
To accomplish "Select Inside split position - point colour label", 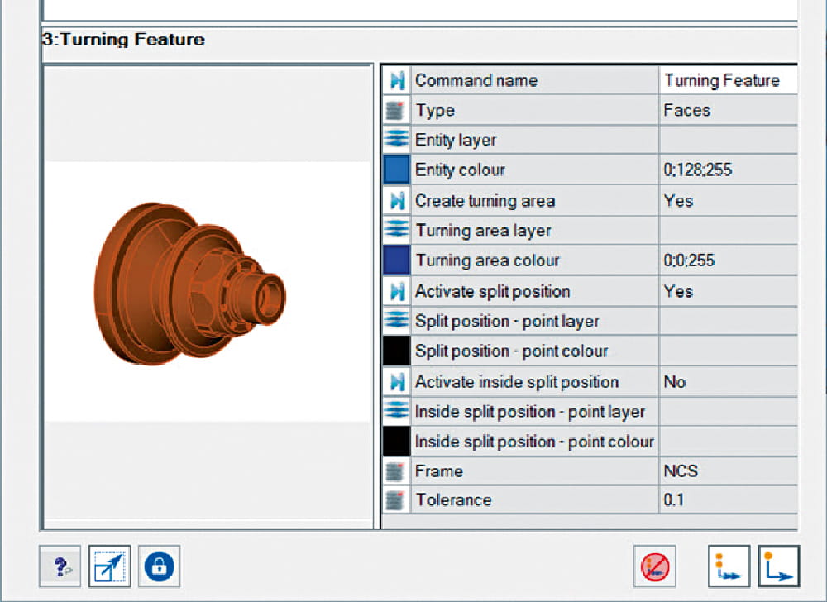I will 534,442.
